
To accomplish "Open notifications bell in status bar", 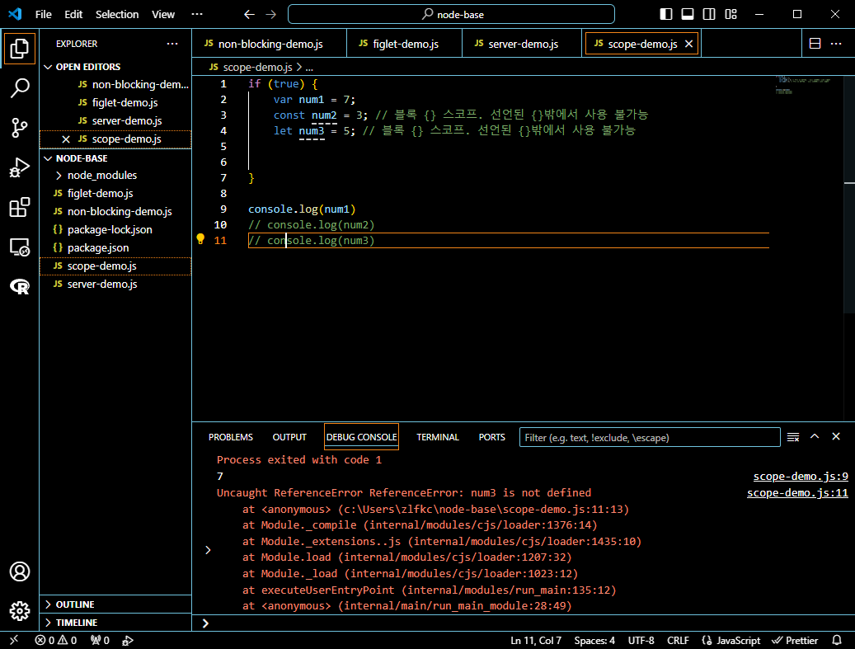I will click(x=837, y=640).
